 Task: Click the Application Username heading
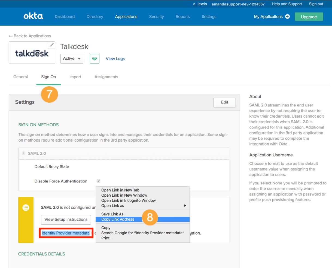pyautogui.click(x=271, y=155)
